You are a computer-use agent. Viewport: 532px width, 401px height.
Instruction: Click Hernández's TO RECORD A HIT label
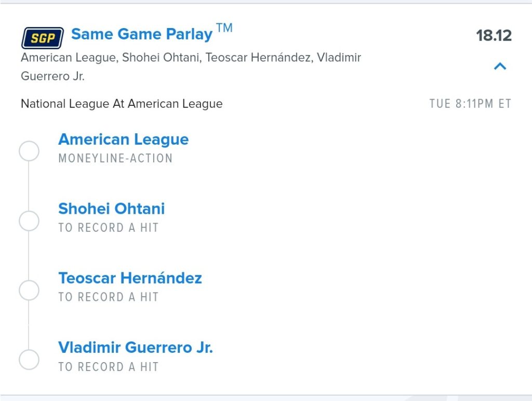click(109, 297)
